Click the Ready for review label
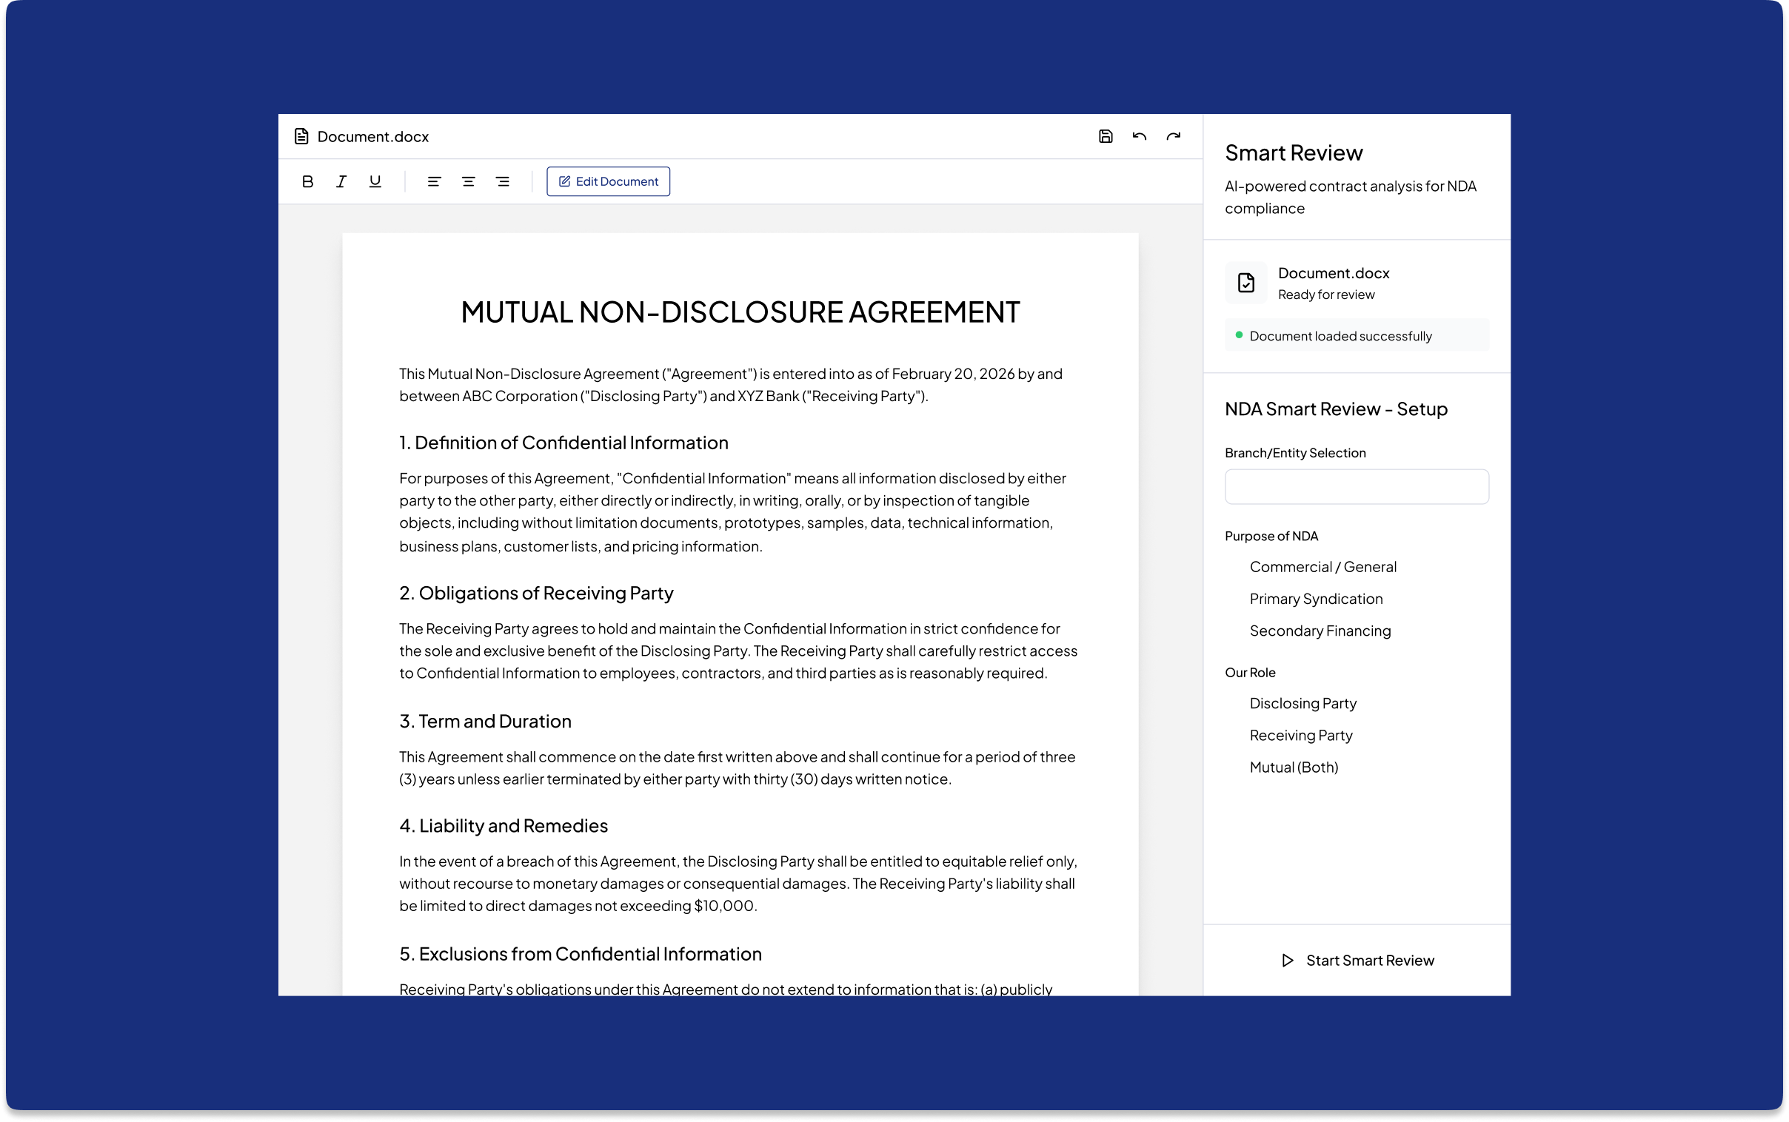Image resolution: width=1789 pixels, height=1122 pixels. click(1326, 295)
